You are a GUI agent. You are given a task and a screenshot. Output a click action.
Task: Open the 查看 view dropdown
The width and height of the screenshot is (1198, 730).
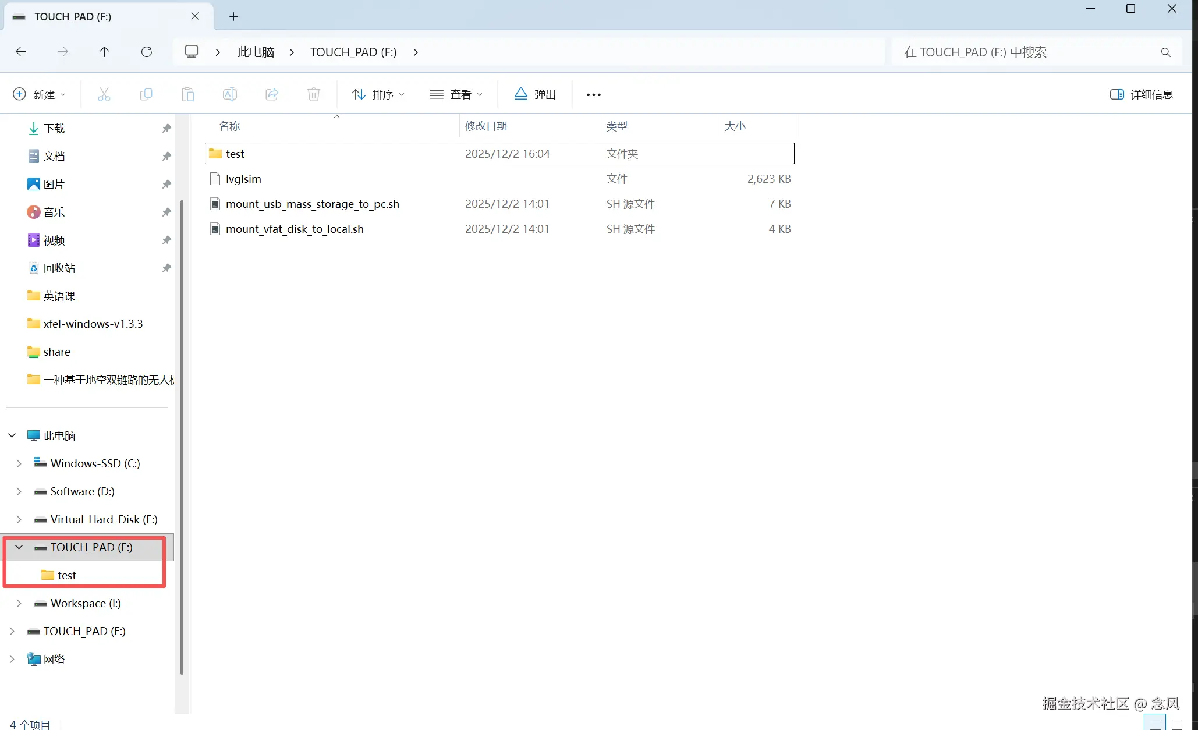[x=456, y=94]
